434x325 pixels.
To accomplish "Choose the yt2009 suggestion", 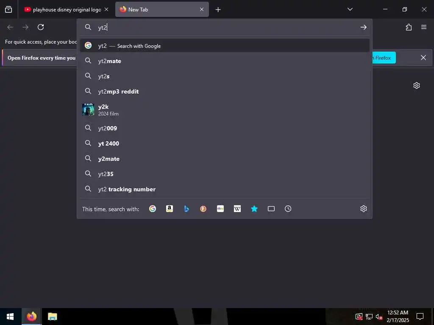I will pyautogui.click(x=225, y=128).
